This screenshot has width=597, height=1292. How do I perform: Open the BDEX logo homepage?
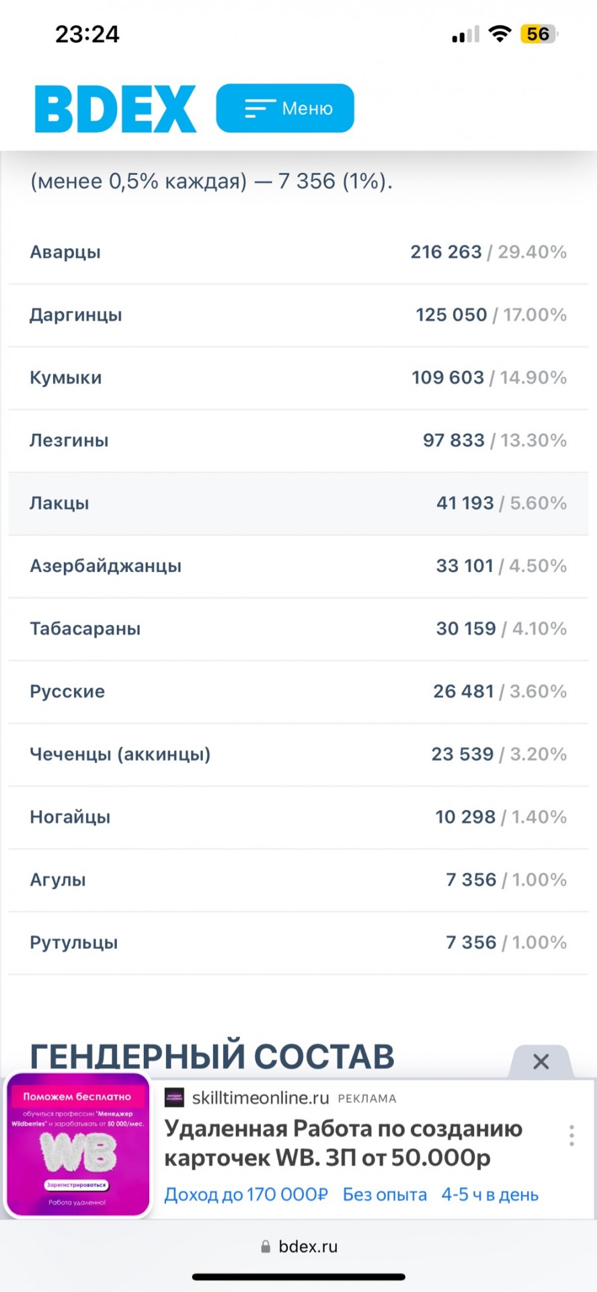(115, 108)
